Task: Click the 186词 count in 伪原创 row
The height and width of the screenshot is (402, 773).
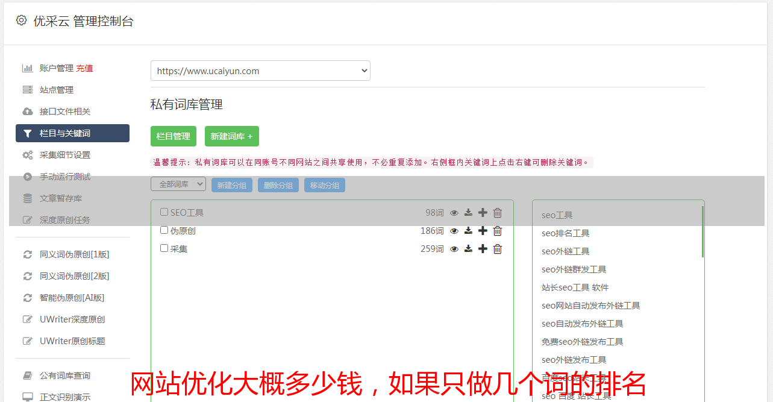Action: point(432,231)
